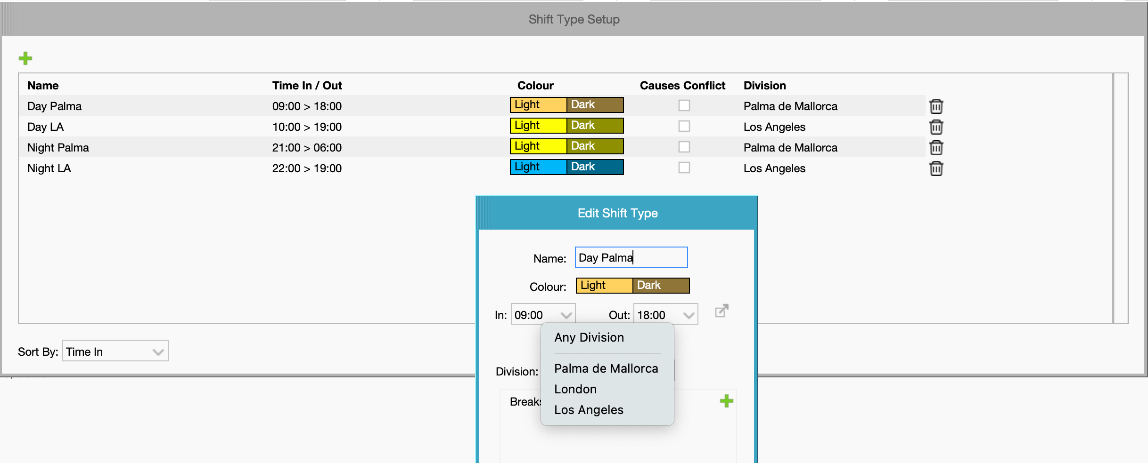This screenshot has height=463, width=1148.
Task: Choose Los Angeles from division menu
Action: click(x=607, y=410)
